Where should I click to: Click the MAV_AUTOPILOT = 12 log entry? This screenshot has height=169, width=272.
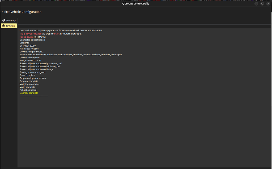click(30, 60)
